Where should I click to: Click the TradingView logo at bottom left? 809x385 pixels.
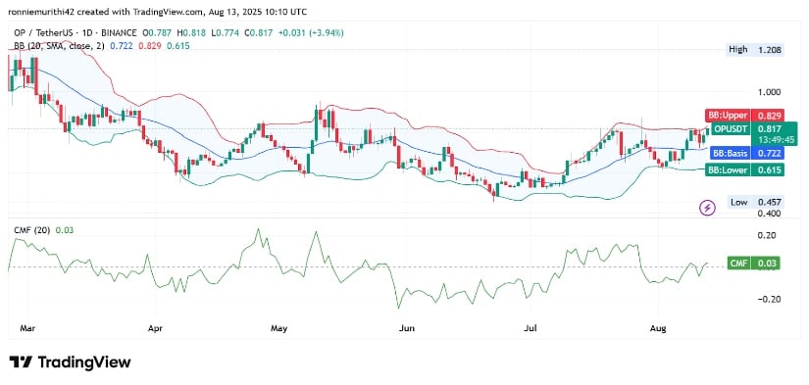[71, 361]
